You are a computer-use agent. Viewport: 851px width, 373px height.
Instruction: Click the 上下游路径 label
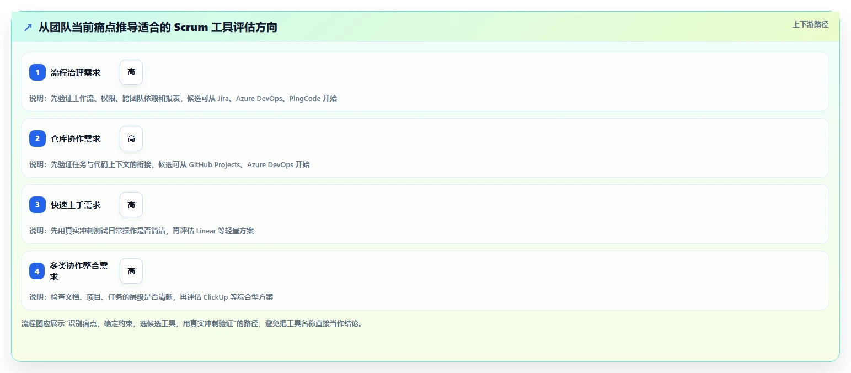[x=810, y=24]
